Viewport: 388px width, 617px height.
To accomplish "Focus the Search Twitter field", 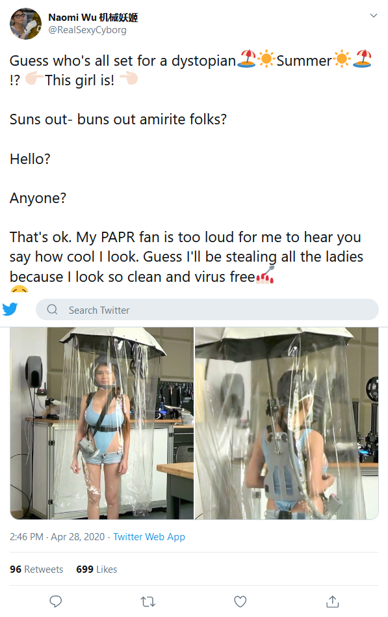I will [207, 309].
